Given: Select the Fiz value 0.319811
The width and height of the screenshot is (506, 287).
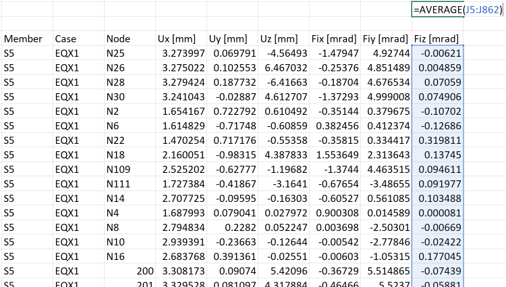Looking at the screenshot, I should click(438, 140).
